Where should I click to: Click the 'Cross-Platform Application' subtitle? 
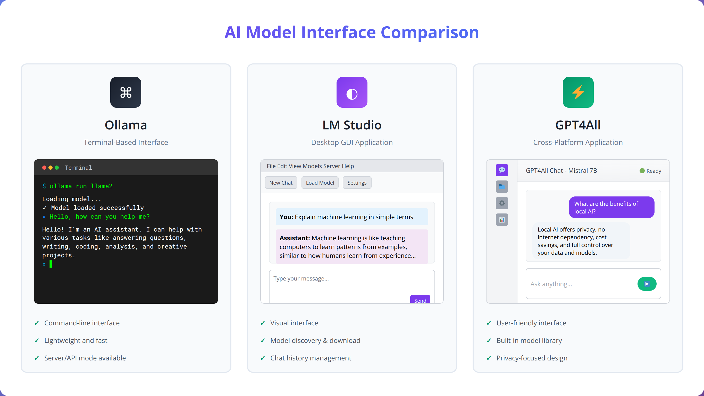click(578, 142)
